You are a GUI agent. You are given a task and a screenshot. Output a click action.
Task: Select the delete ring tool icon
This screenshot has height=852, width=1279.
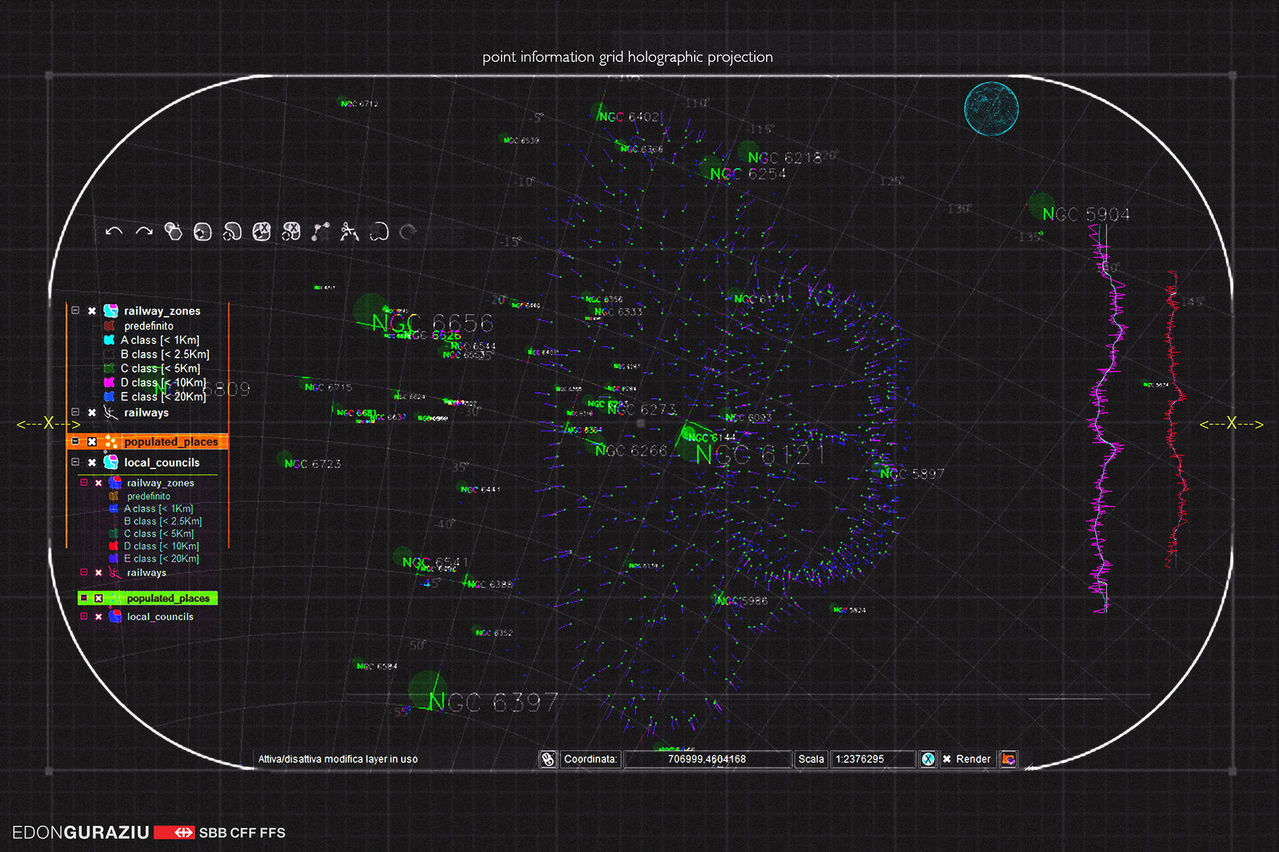point(262,232)
